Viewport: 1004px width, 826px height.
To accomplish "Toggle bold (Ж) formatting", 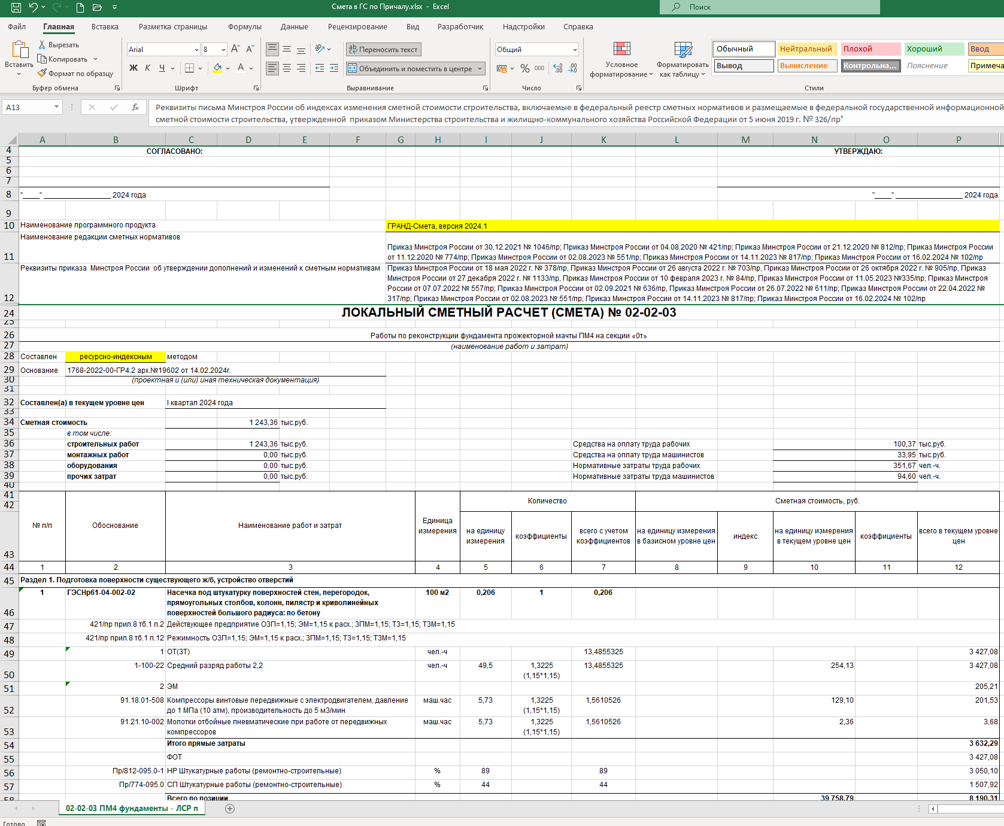I will point(134,68).
